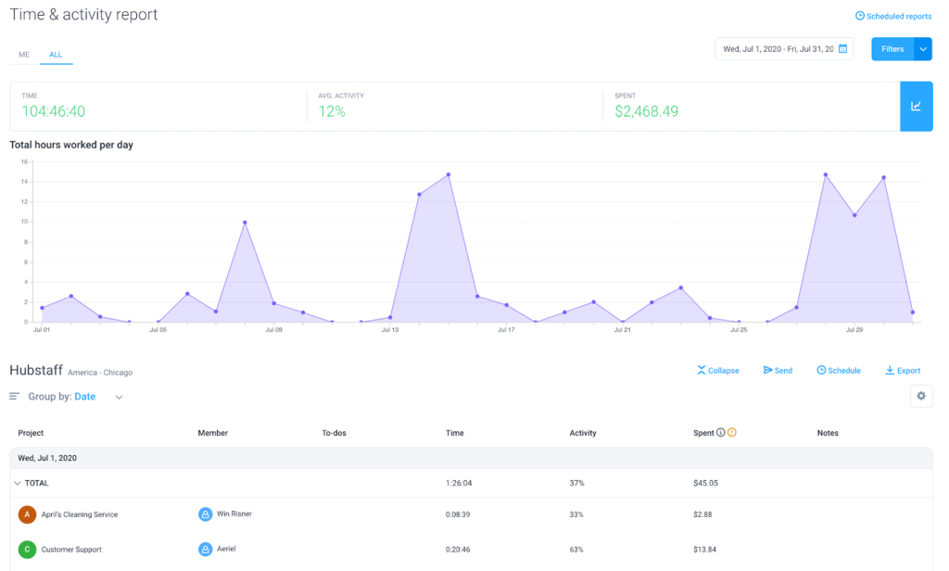This screenshot has width=949, height=571.
Task: Click Aeriel's avatar icon in Customer Support row
Action: (x=207, y=549)
